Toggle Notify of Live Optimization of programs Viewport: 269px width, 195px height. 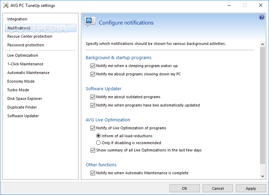click(93, 128)
